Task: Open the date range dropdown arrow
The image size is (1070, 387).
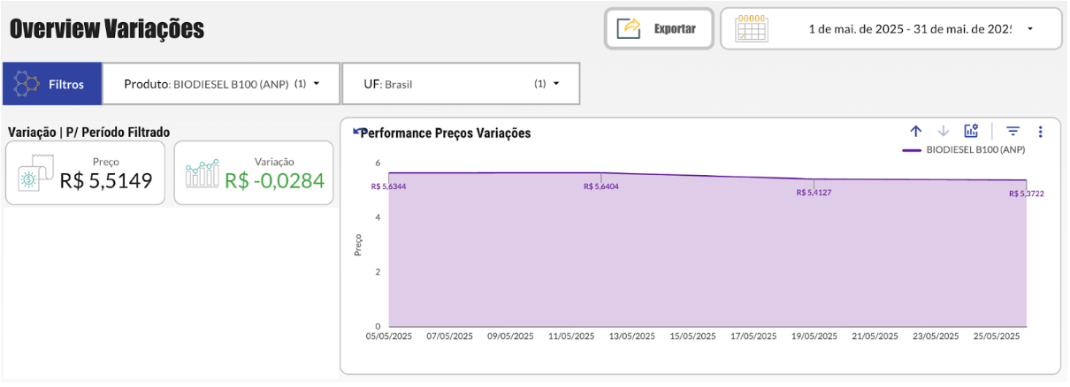Action: point(1030,29)
